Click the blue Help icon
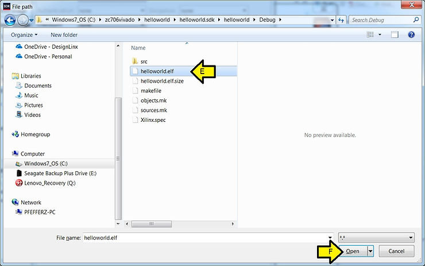 point(411,34)
